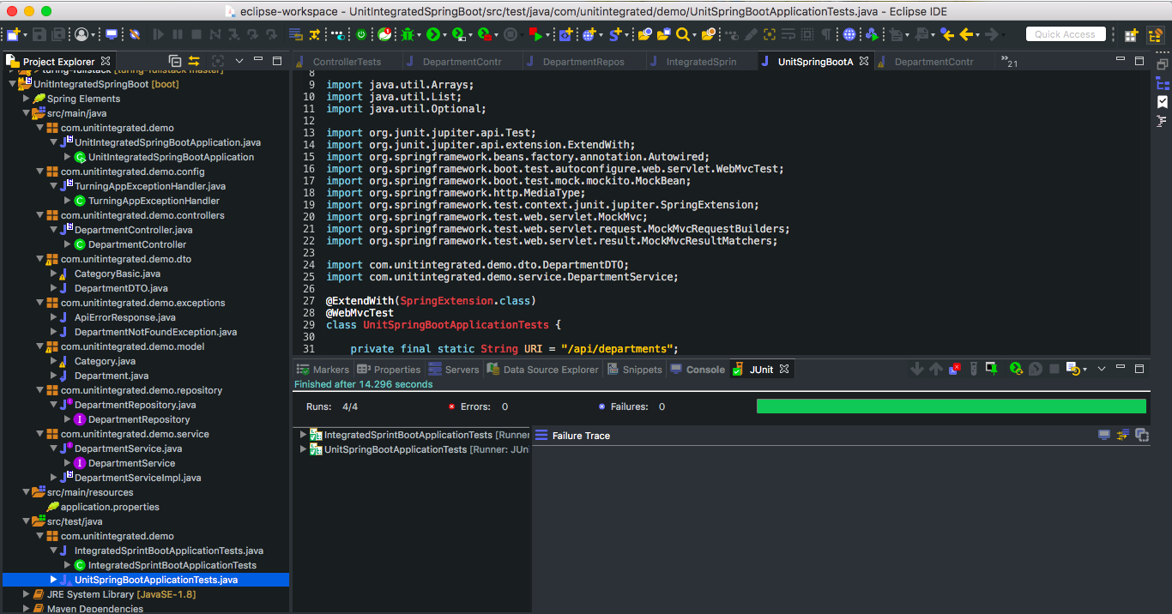
Task: Click the yellow Back navigation arrow
Action: click(966, 34)
